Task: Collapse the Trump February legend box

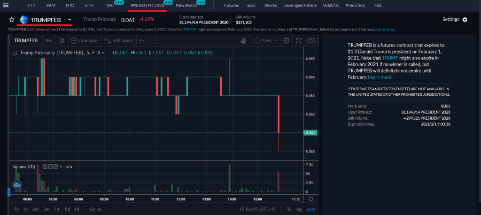Action: click(15, 53)
